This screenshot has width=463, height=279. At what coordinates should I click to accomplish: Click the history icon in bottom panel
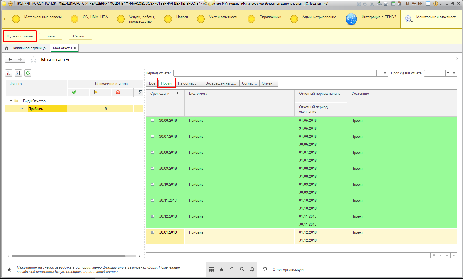[232, 269]
